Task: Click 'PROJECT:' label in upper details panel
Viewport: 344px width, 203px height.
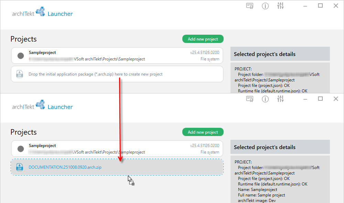Action: tap(243, 69)
